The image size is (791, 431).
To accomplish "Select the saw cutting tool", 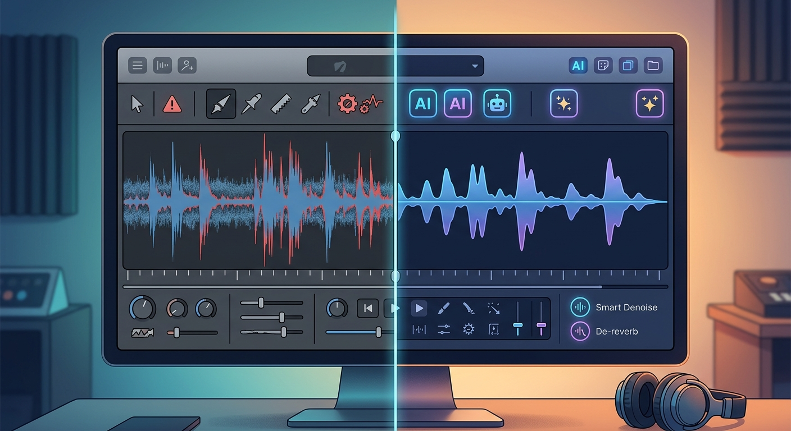I will click(x=280, y=104).
